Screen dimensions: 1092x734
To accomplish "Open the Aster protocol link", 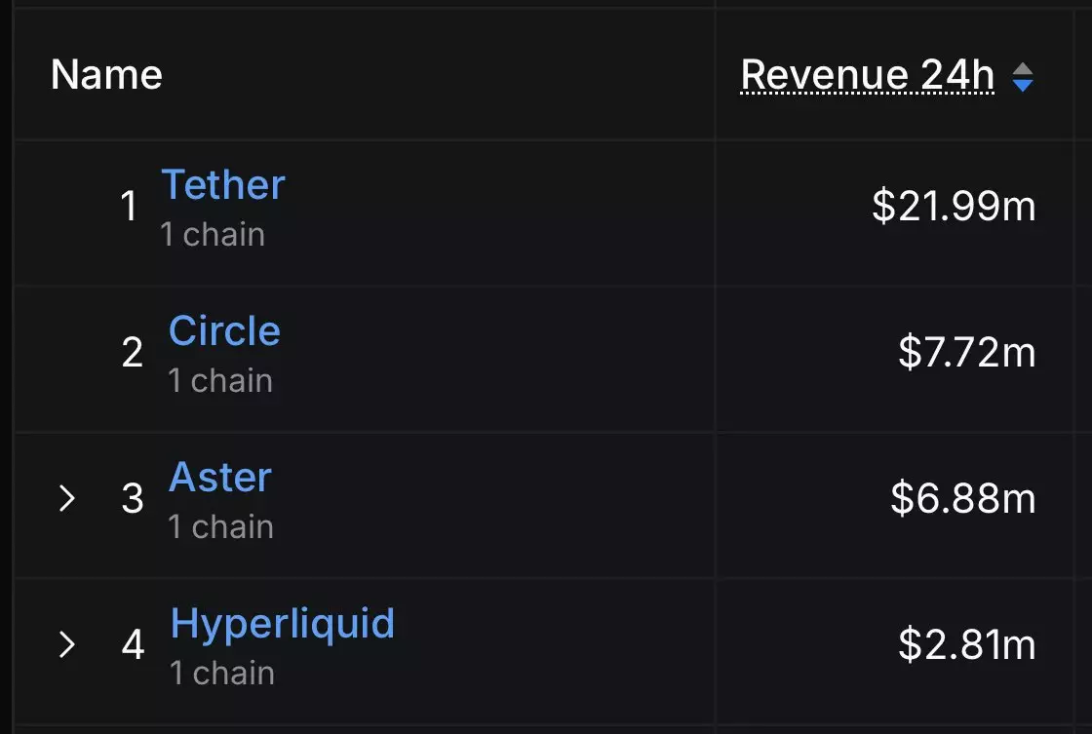I will click(220, 477).
